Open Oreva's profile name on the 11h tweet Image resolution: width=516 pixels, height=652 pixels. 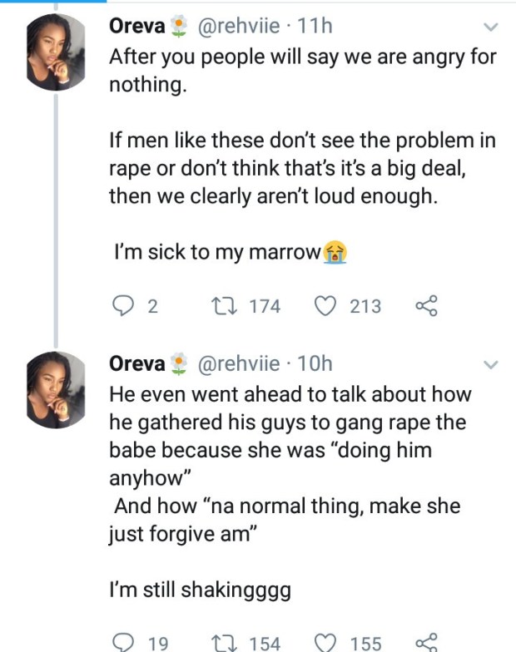pyautogui.click(x=137, y=27)
